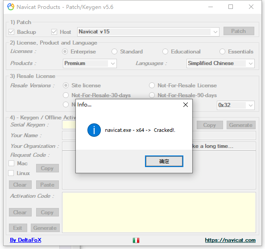This screenshot has width=265, height=249.
Task: Close the Patch/Keygen main window
Action: pyautogui.click(x=251, y=7)
